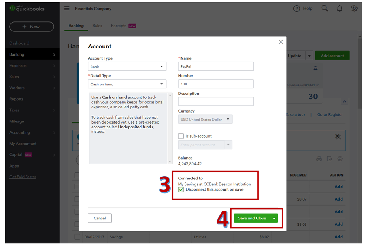Click the print icon above transactions table
The height and width of the screenshot is (245, 371).
pos(319,159)
